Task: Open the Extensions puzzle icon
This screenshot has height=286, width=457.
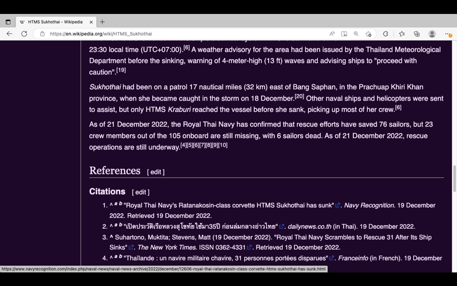Action: click(x=386, y=34)
